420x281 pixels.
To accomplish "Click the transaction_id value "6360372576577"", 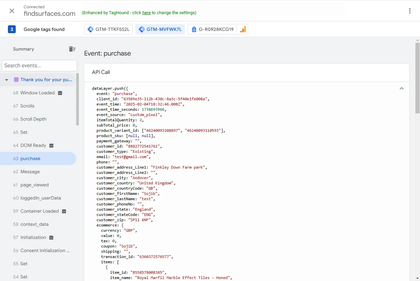I will pos(154,257).
